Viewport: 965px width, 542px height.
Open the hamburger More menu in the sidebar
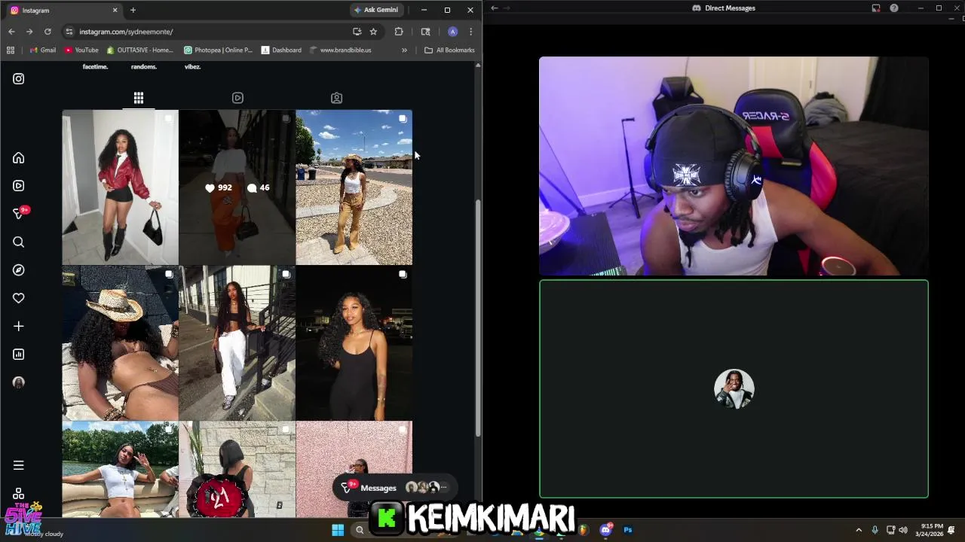19,465
